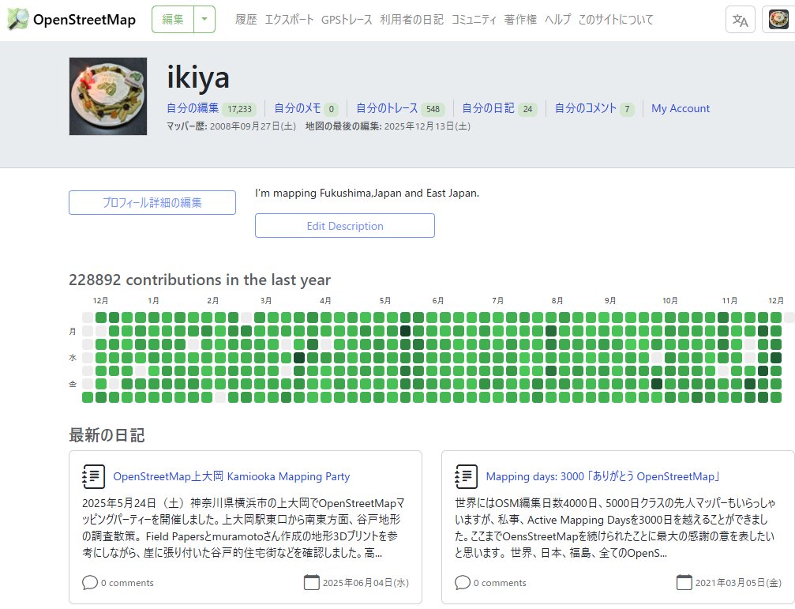The height and width of the screenshot is (609, 795).
Task: Open the My Account link
Action: [681, 108]
